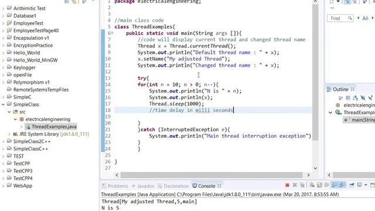This screenshot has width=375, height=211.
Task: Click magnifier icon in Find field
Action: [350, 18]
